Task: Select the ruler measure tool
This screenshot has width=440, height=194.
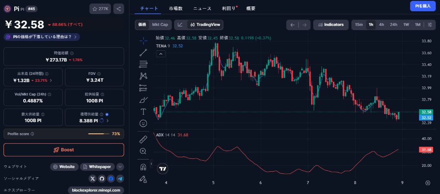Action: [x=144, y=139]
